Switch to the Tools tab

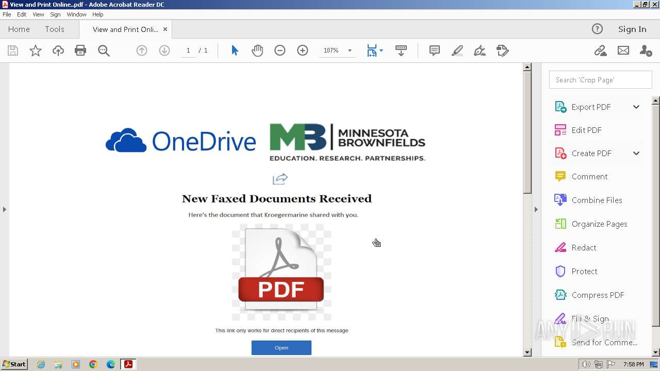(x=55, y=29)
